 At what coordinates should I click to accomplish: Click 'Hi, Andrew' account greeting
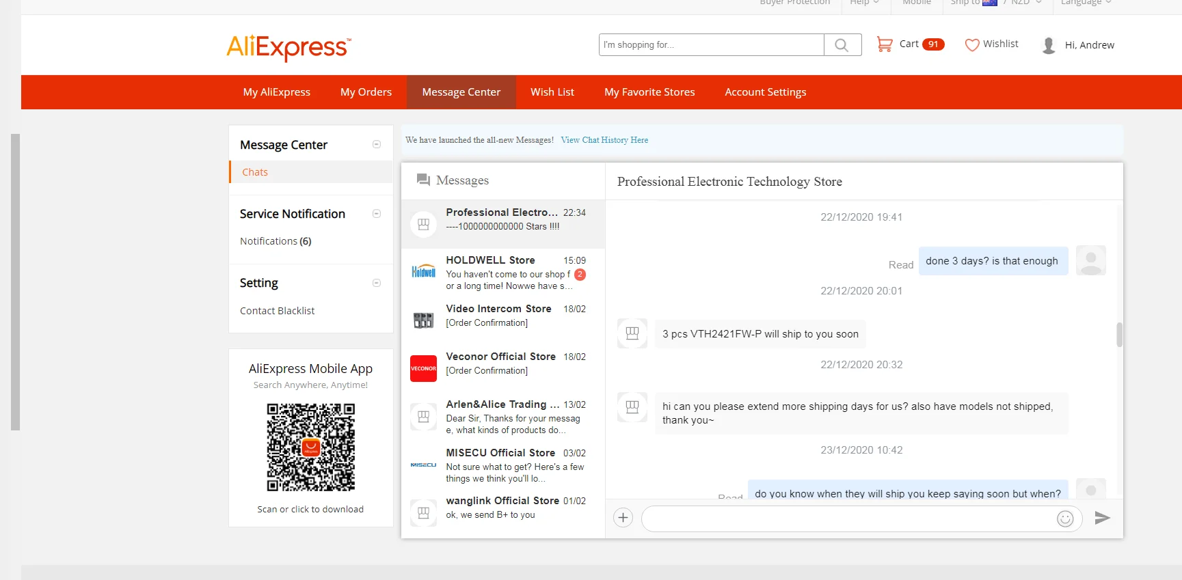(x=1090, y=45)
